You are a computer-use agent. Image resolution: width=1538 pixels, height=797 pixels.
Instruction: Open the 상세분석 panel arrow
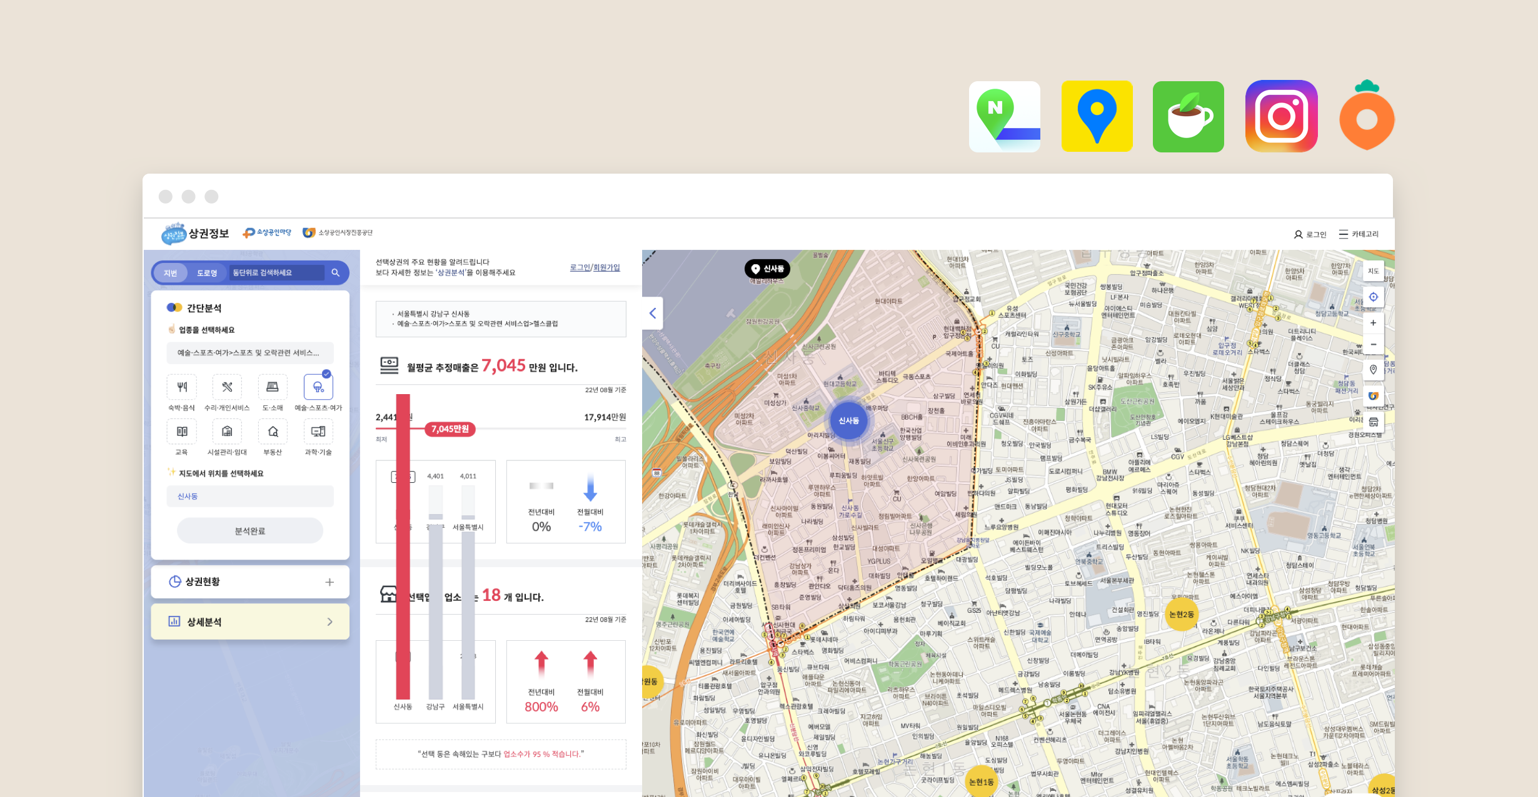329,622
